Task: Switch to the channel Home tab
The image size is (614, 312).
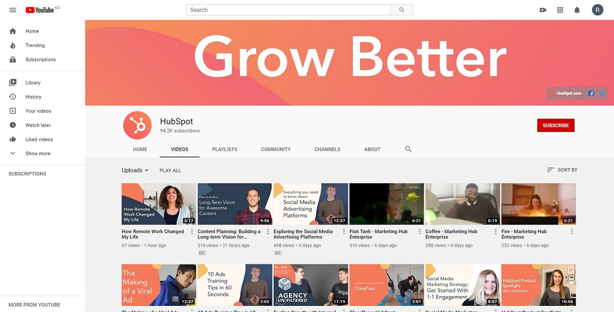Action: 140,149
